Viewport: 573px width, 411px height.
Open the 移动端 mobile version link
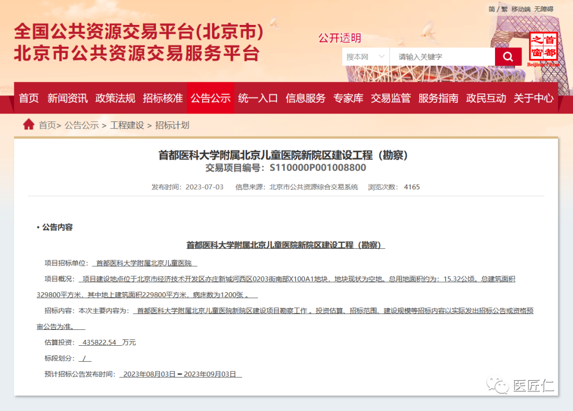tap(521, 9)
